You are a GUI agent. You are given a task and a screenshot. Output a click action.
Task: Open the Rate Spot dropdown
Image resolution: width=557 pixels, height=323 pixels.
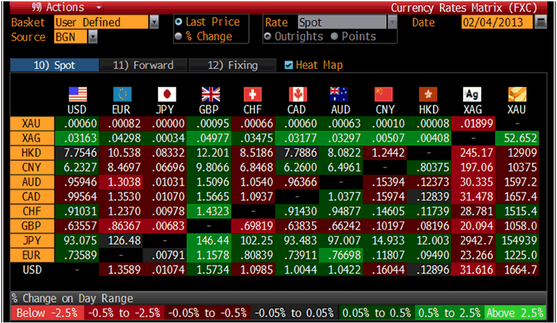pos(392,22)
